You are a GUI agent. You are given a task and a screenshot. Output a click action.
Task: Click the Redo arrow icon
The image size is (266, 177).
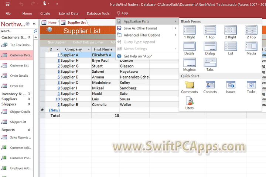[33, 4]
